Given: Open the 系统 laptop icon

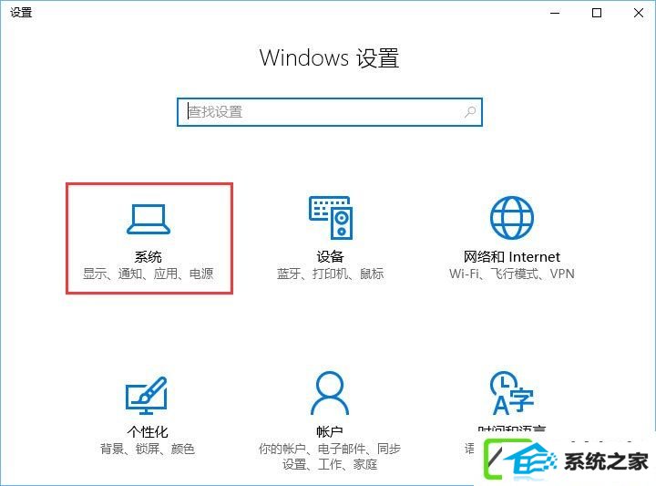Looking at the screenshot, I should click(149, 220).
